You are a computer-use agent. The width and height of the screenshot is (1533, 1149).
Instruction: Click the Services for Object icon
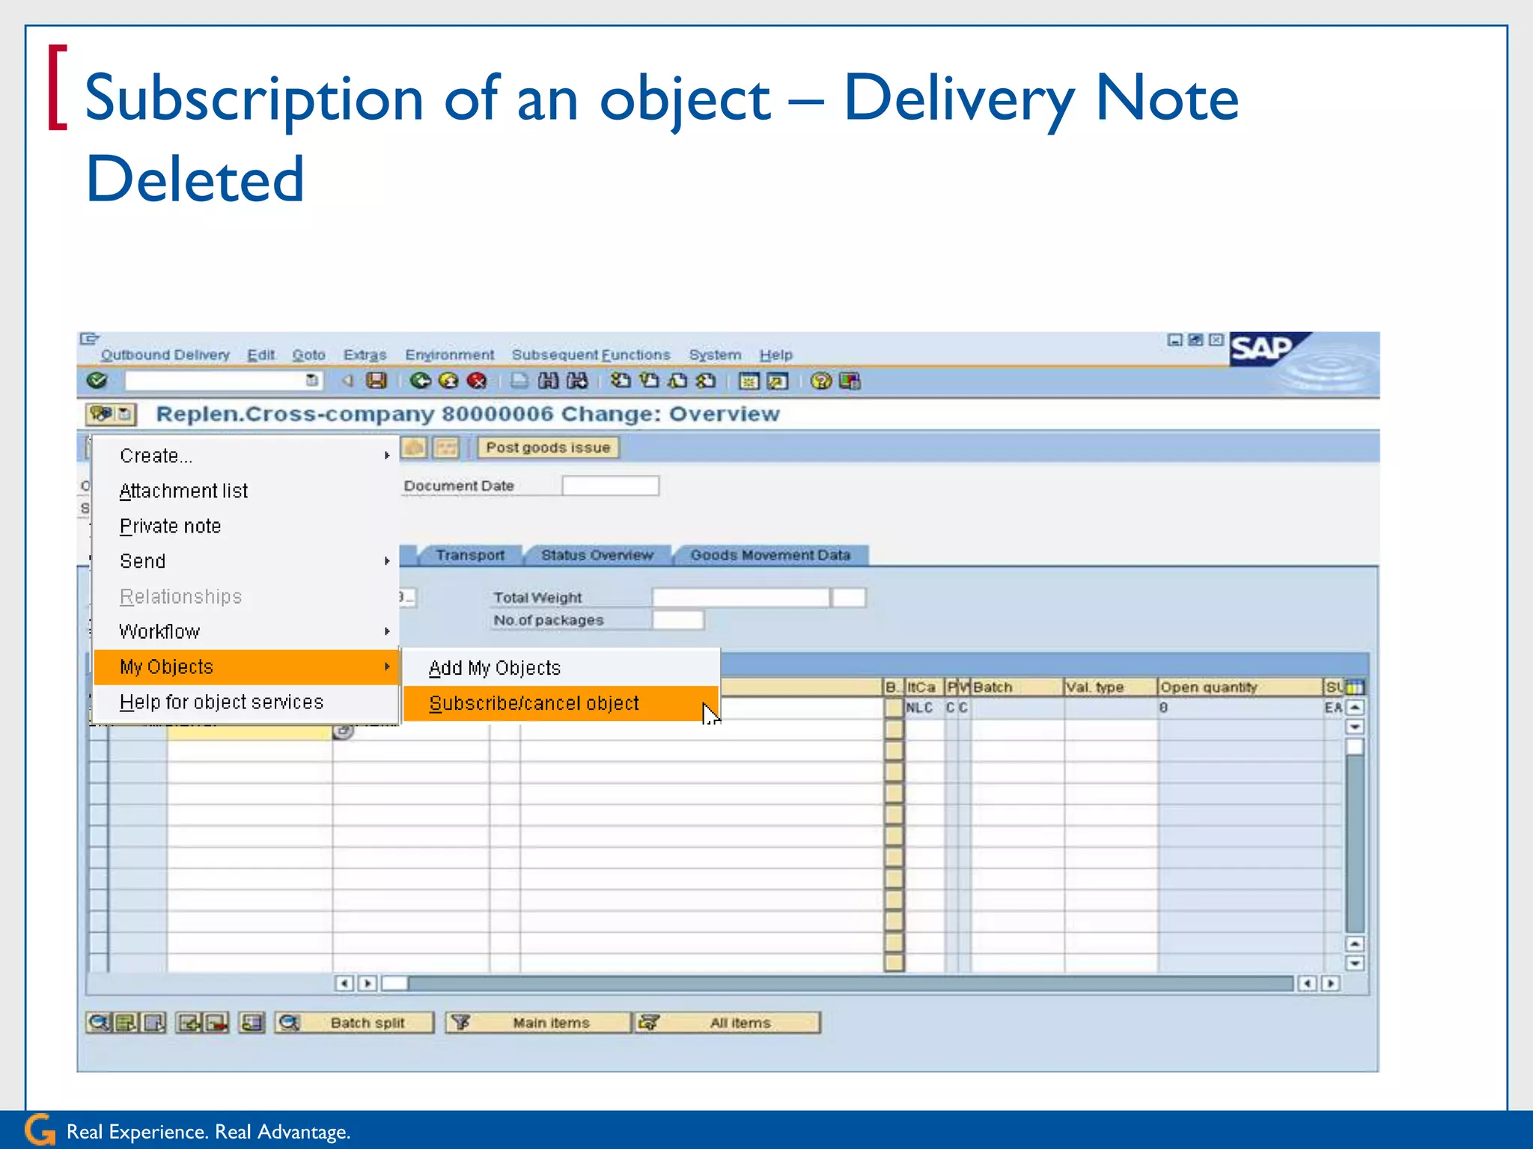pyautogui.click(x=101, y=414)
